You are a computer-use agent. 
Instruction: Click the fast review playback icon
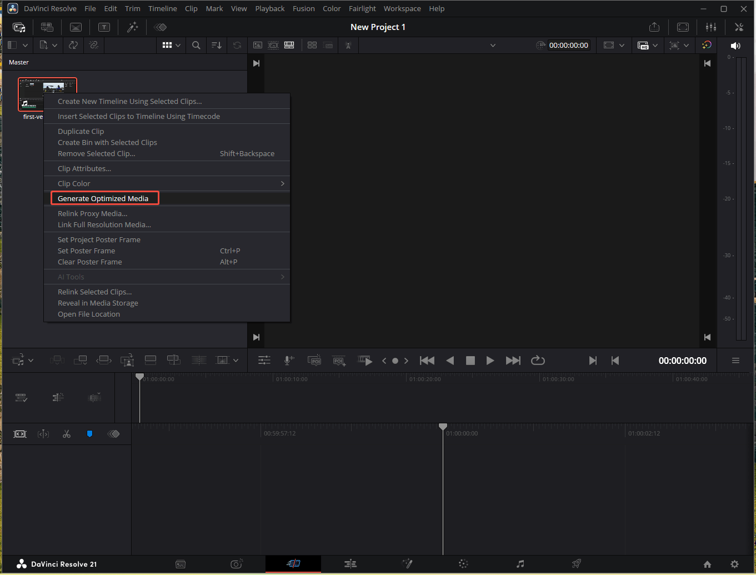pyautogui.click(x=365, y=361)
